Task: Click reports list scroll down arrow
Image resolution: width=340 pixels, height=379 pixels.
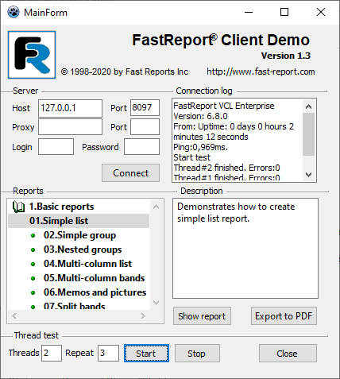Action: pyautogui.click(x=156, y=303)
